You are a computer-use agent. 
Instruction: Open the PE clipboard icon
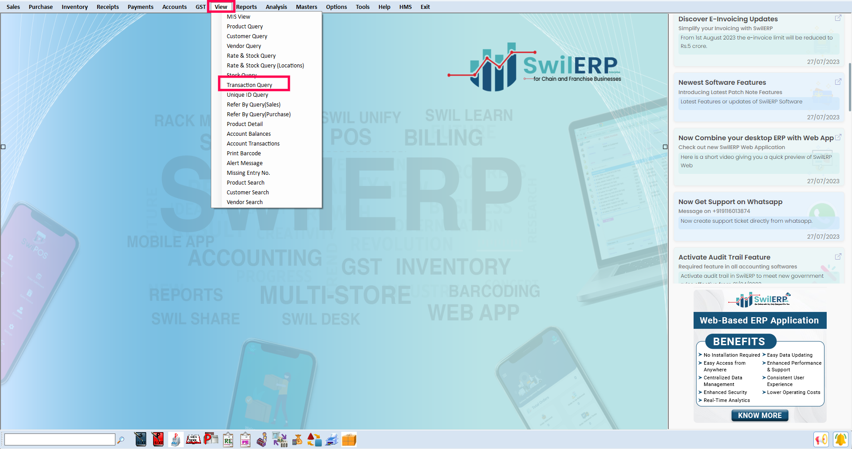click(x=245, y=439)
